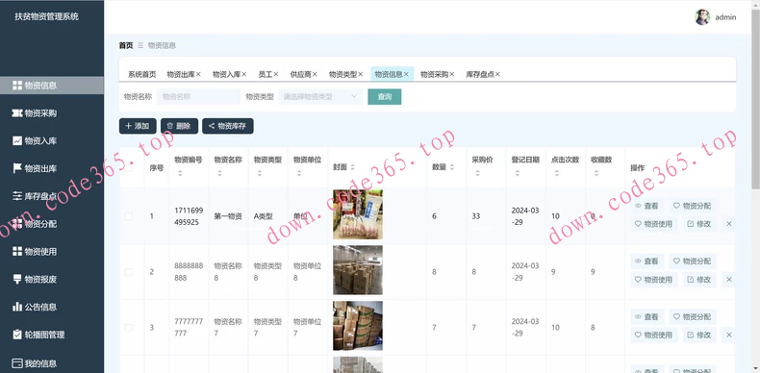Click the 删除 delete button
This screenshot has height=373, width=760.
point(179,126)
